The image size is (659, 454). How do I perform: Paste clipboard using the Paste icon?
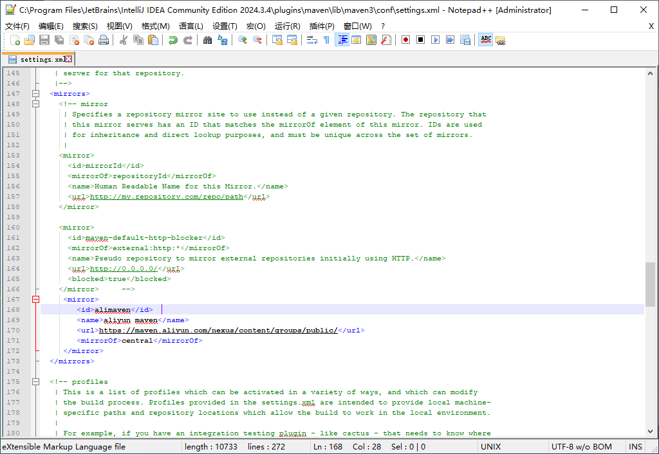(x=153, y=40)
